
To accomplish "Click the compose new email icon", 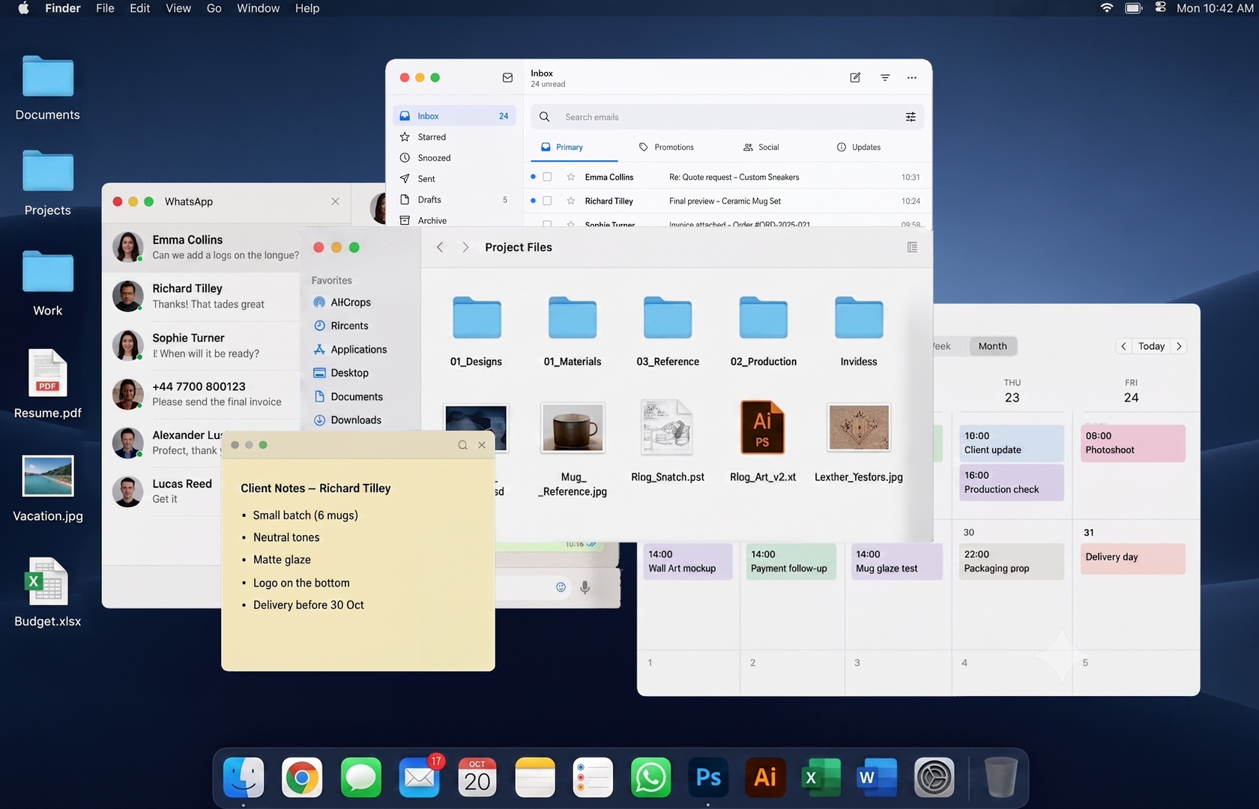I will tap(855, 78).
